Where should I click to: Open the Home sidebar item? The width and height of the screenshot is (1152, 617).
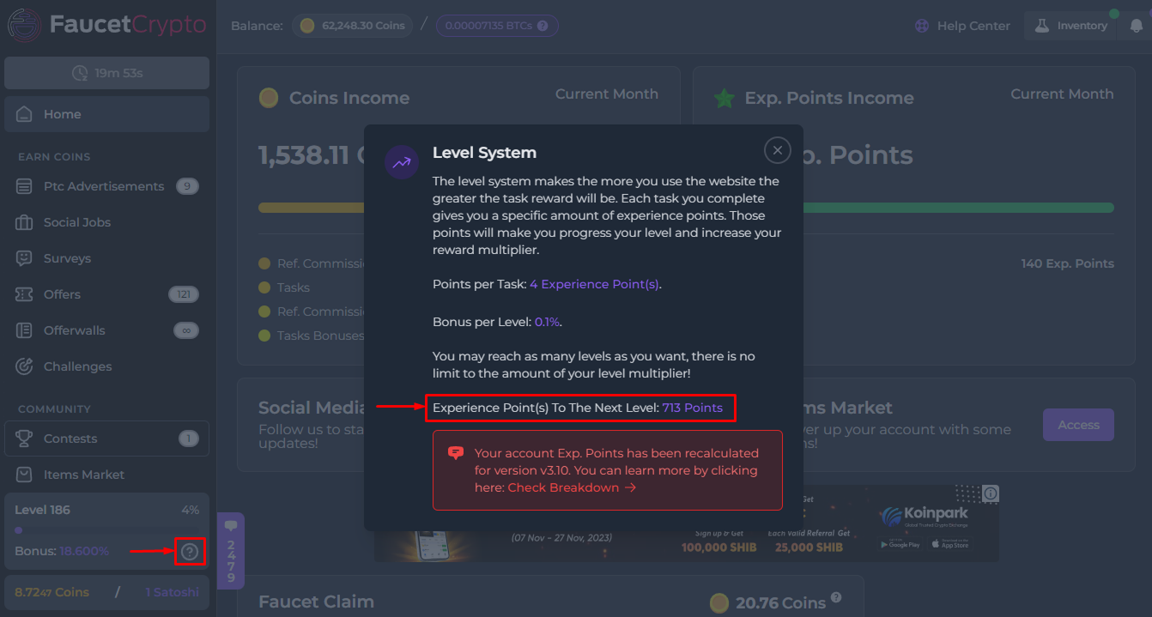pos(106,114)
